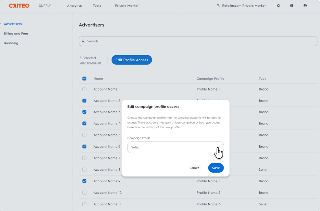Open the Private Market menu
Screen dimensions: 320x211
pyautogui.click(x=127, y=6)
